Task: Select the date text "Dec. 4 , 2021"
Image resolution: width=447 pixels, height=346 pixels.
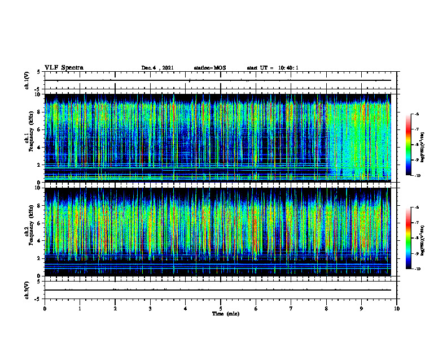Action: point(157,68)
